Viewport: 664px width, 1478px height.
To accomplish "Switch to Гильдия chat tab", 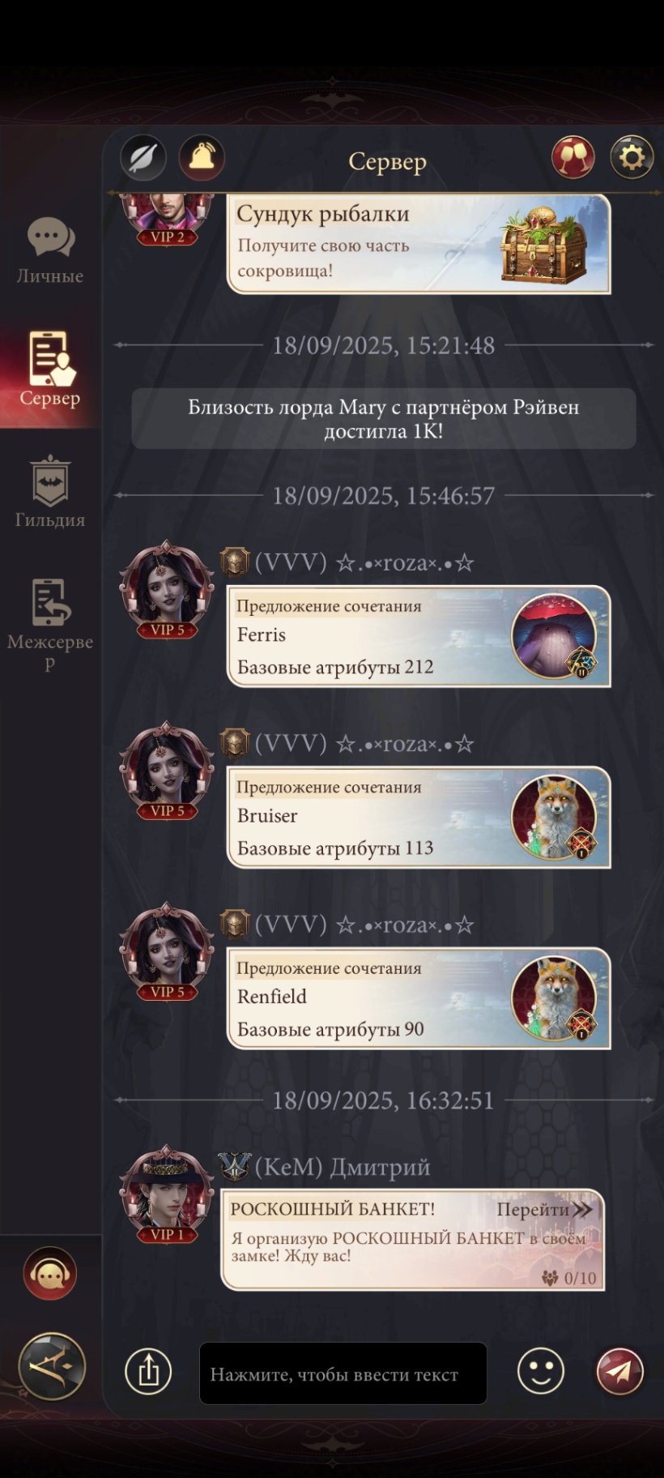I will click(x=50, y=493).
